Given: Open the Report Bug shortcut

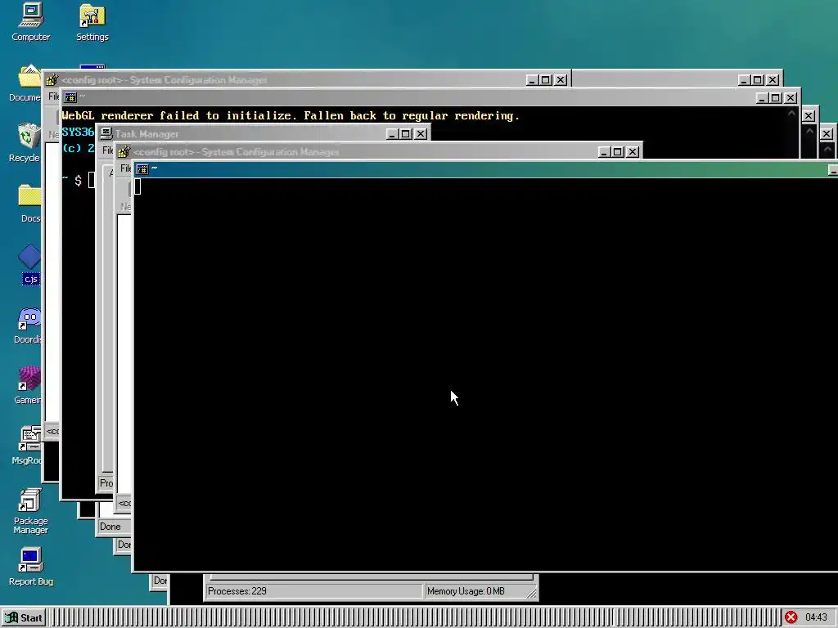Looking at the screenshot, I should pos(30,567).
